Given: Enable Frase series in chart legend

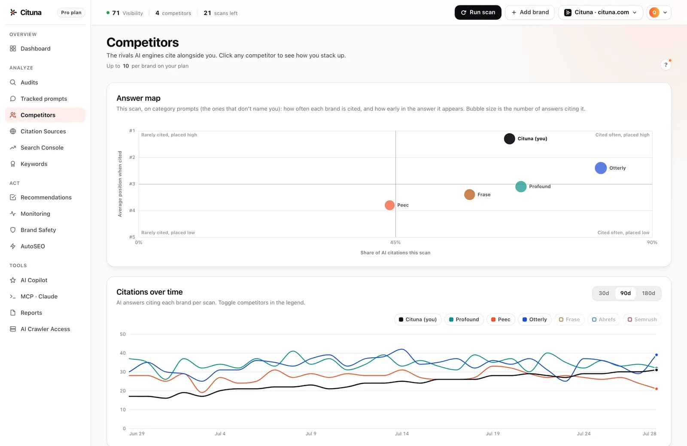Looking at the screenshot, I should (569, 319).
